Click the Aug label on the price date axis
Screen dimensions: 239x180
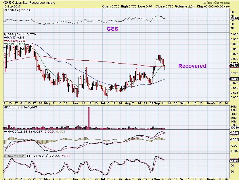click(x=128, y=103)
